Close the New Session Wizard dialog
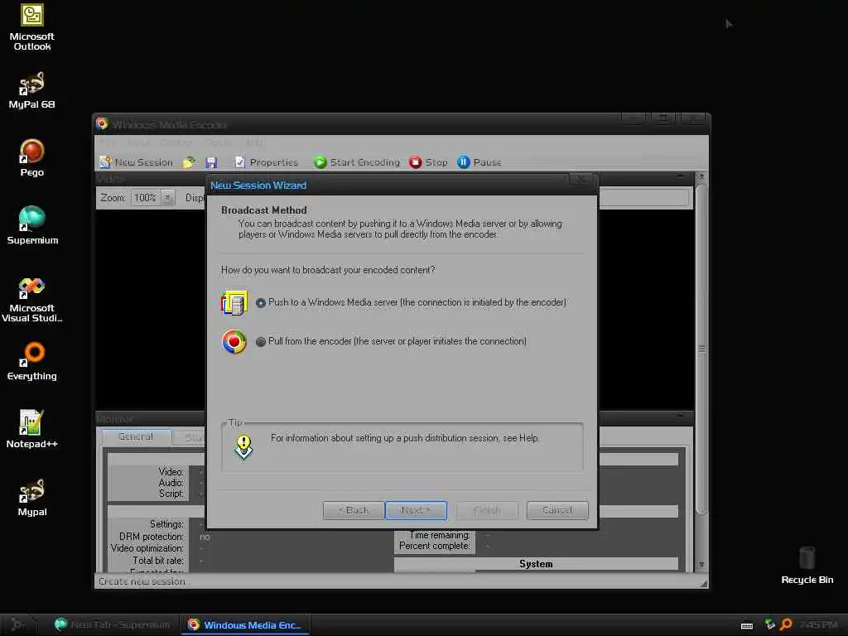 click(581, 179)
